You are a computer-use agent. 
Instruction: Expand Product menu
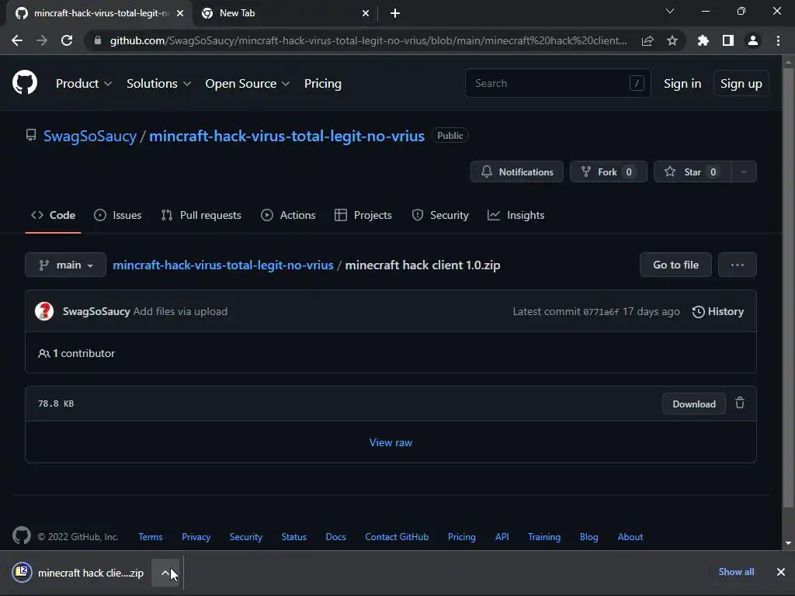[84, 84]
